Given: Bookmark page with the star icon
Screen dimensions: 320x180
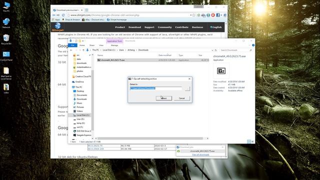Looking at the screenshot, I should (x=193, y=15).
